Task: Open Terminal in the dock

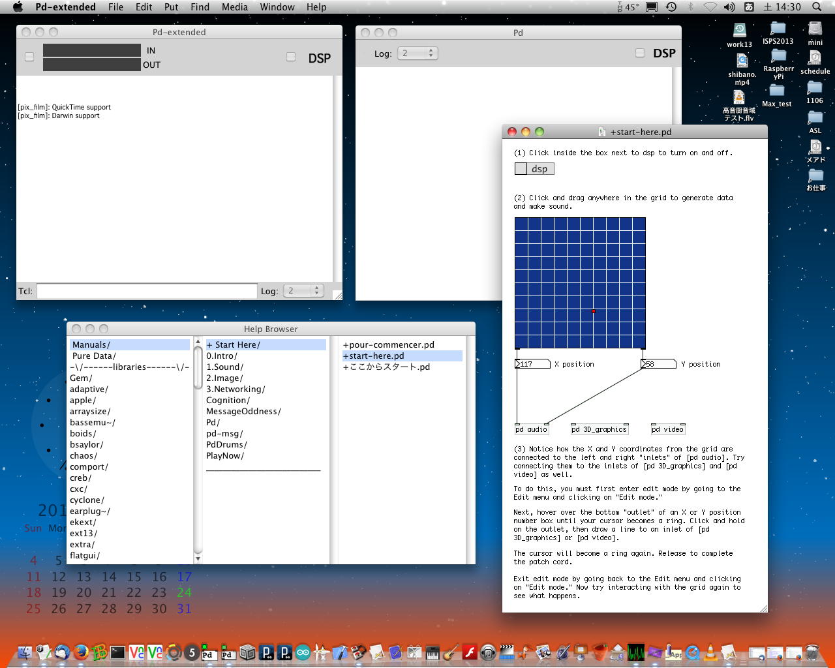Action: tap(118, 652)
